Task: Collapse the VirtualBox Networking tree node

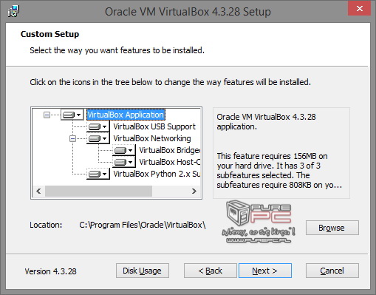Action: click(72, 138)
